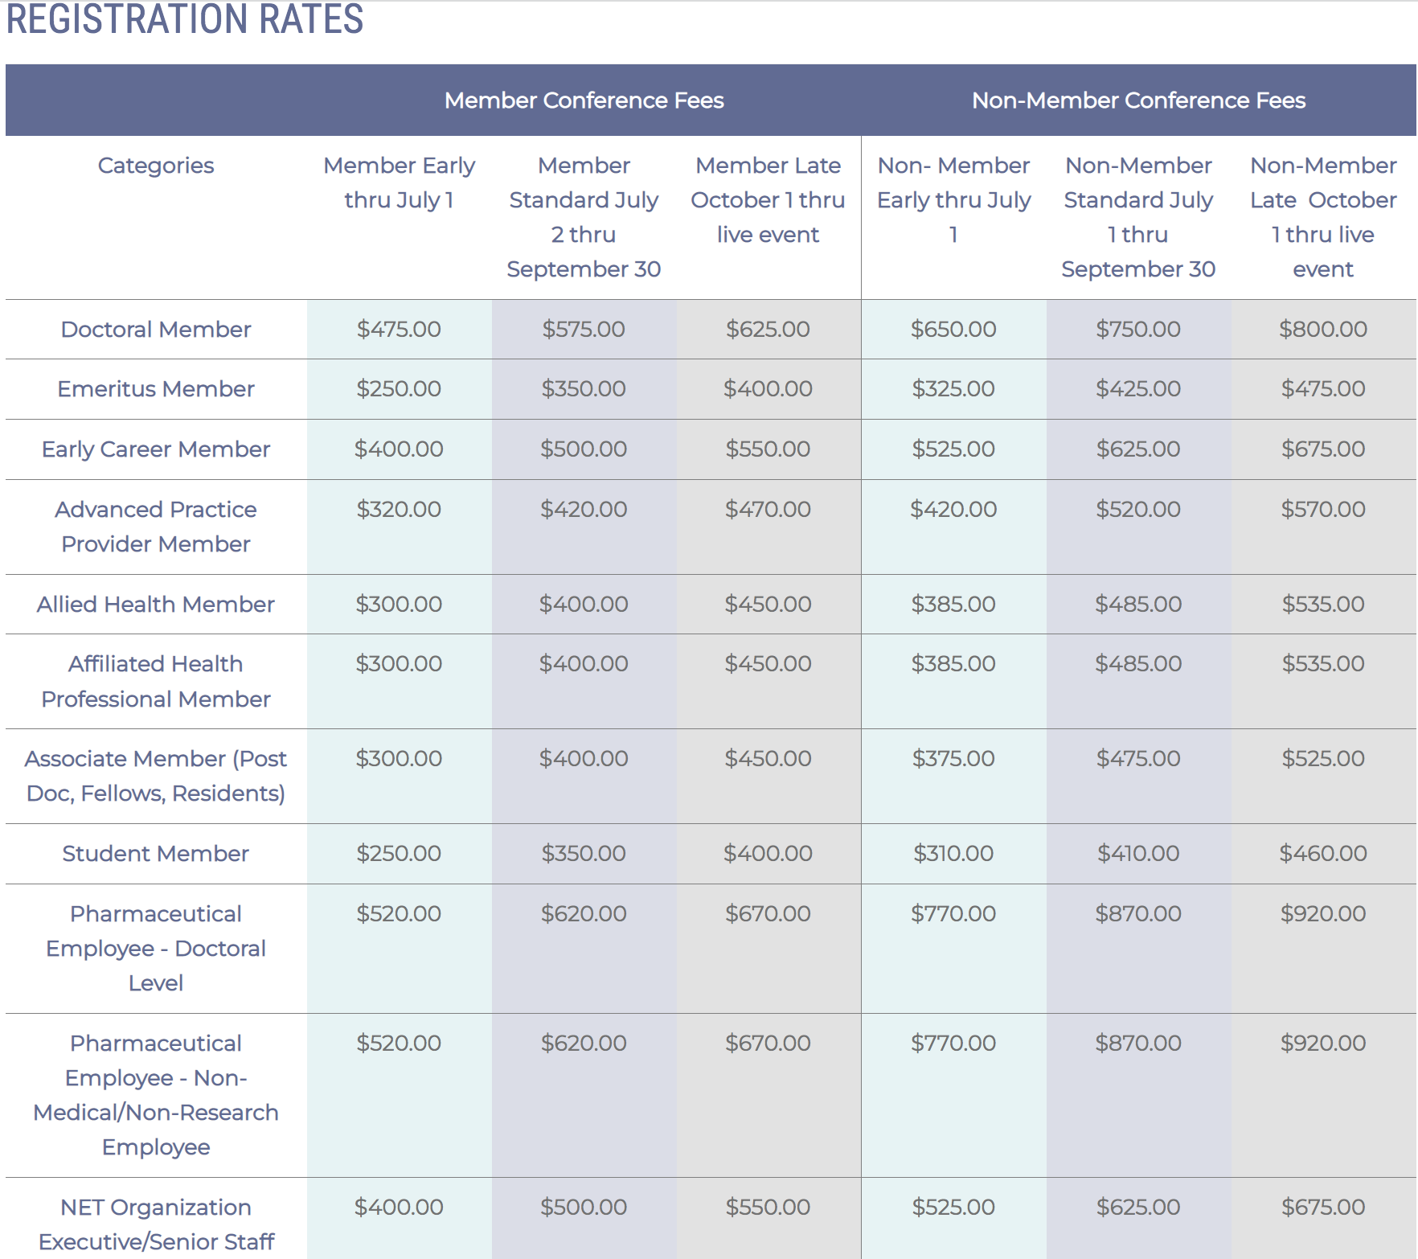Select the $460.00 Student non-member late fee
This screenshot has width=1418, height=1259.
(1323, 854)
